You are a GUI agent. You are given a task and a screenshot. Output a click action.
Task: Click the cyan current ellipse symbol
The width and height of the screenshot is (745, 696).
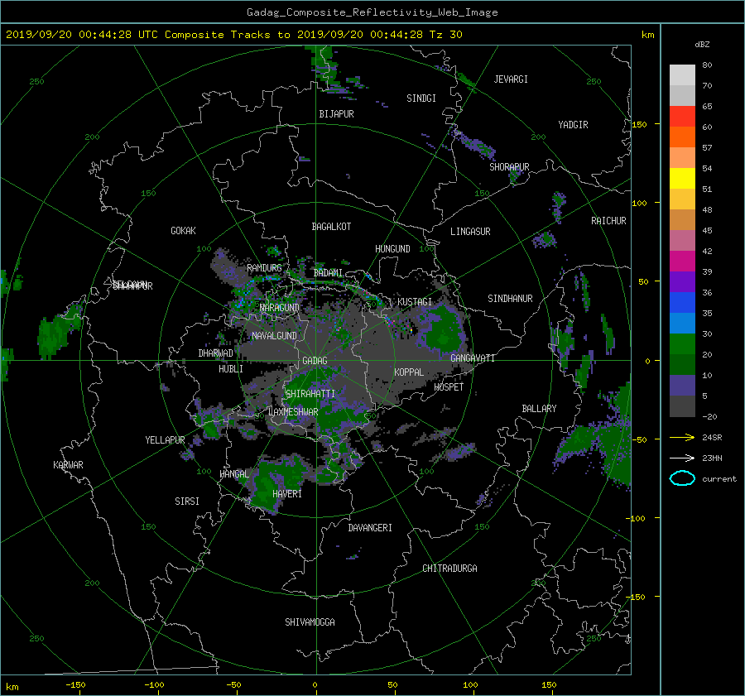click(x=682, y=478)
